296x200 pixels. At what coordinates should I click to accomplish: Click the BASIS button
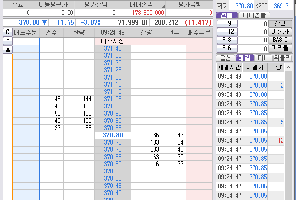point(280,40)
